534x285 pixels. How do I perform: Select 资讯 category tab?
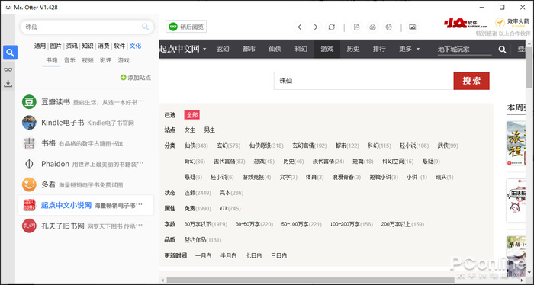click(72, 46)
